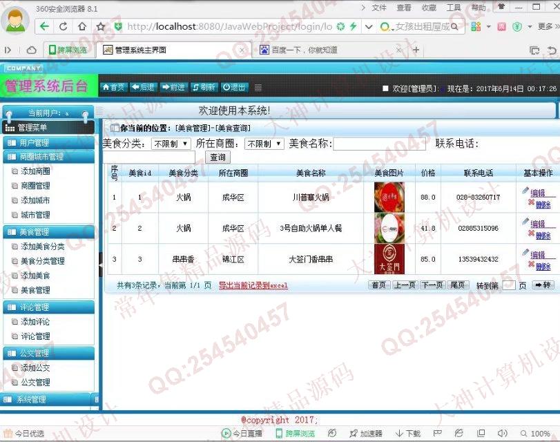Edit the 3号自助火锅单人餐 row
Viewport: 560px width, 442px height.
537,224
